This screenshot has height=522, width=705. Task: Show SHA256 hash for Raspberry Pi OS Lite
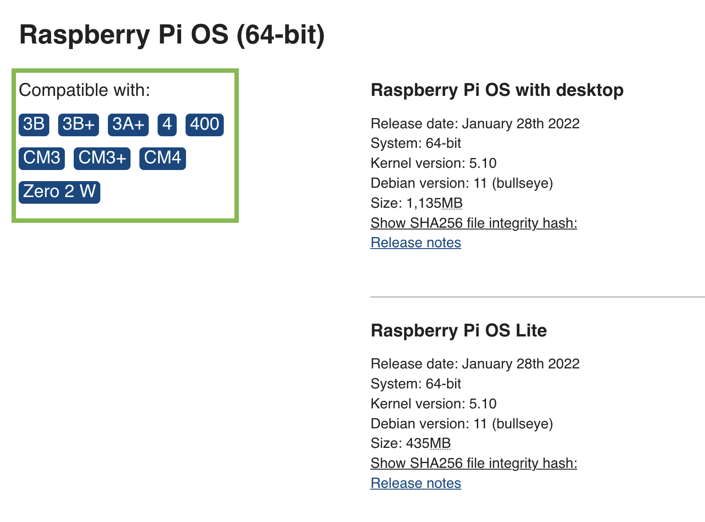(474, 463)
